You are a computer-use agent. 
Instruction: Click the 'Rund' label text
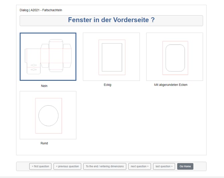[x=44, y=143]
